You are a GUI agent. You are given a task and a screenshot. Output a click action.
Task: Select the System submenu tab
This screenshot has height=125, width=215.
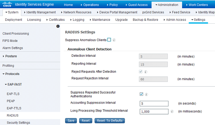12,12
